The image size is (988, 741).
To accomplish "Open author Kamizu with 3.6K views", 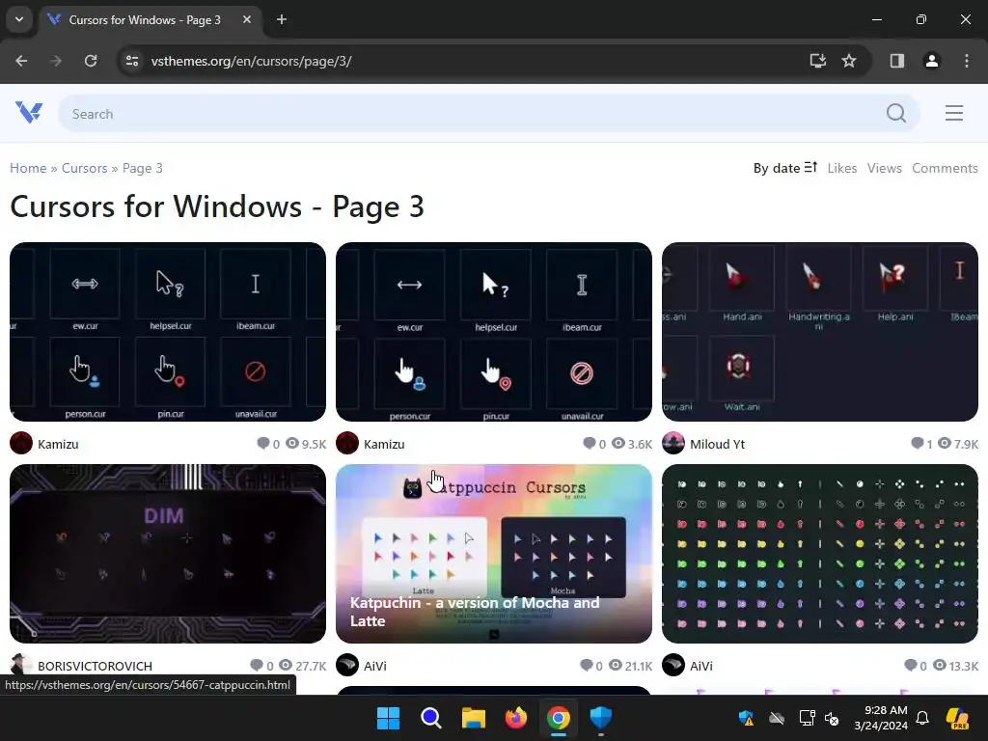I will coord(384,444).
